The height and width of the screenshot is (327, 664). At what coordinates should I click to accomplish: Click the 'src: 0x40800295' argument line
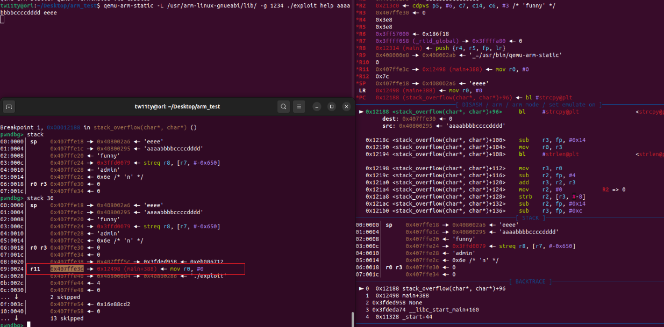444,126
